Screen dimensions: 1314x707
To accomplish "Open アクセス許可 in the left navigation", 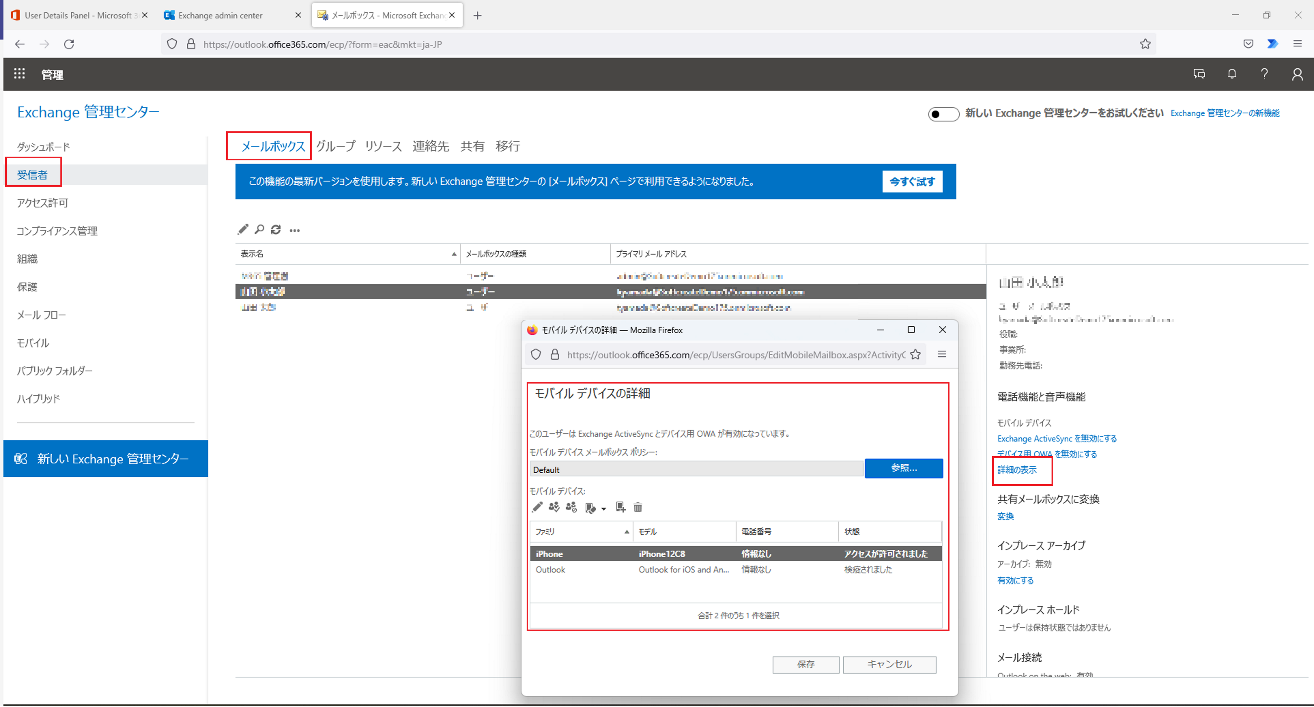I will (42, 202).
